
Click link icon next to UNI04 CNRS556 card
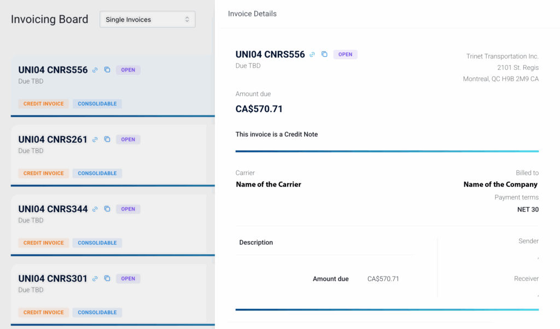[95, 70]
